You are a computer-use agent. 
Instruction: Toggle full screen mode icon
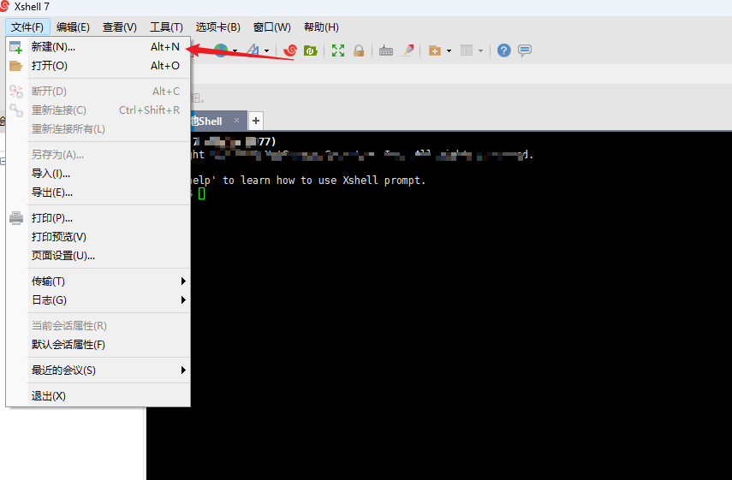[338, 50]
